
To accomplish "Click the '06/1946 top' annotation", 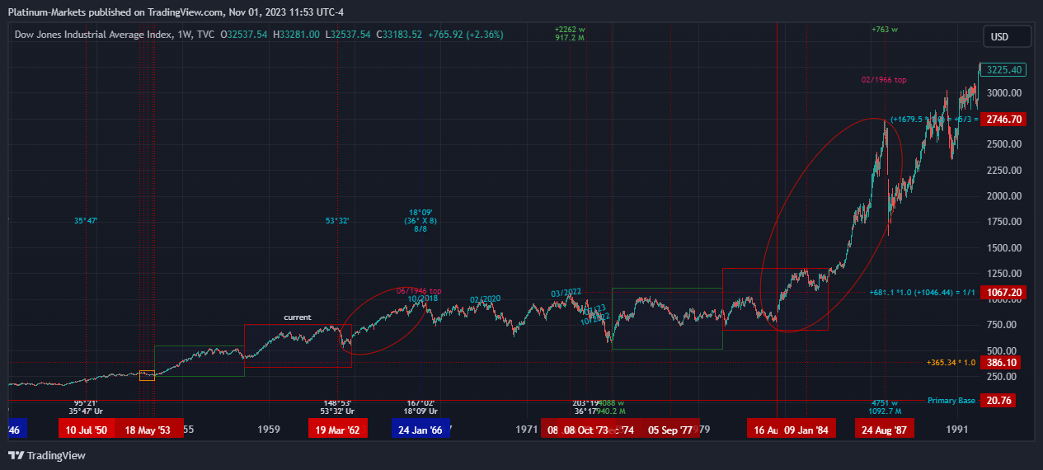I will pyautogui.click(x=419, y=291).
